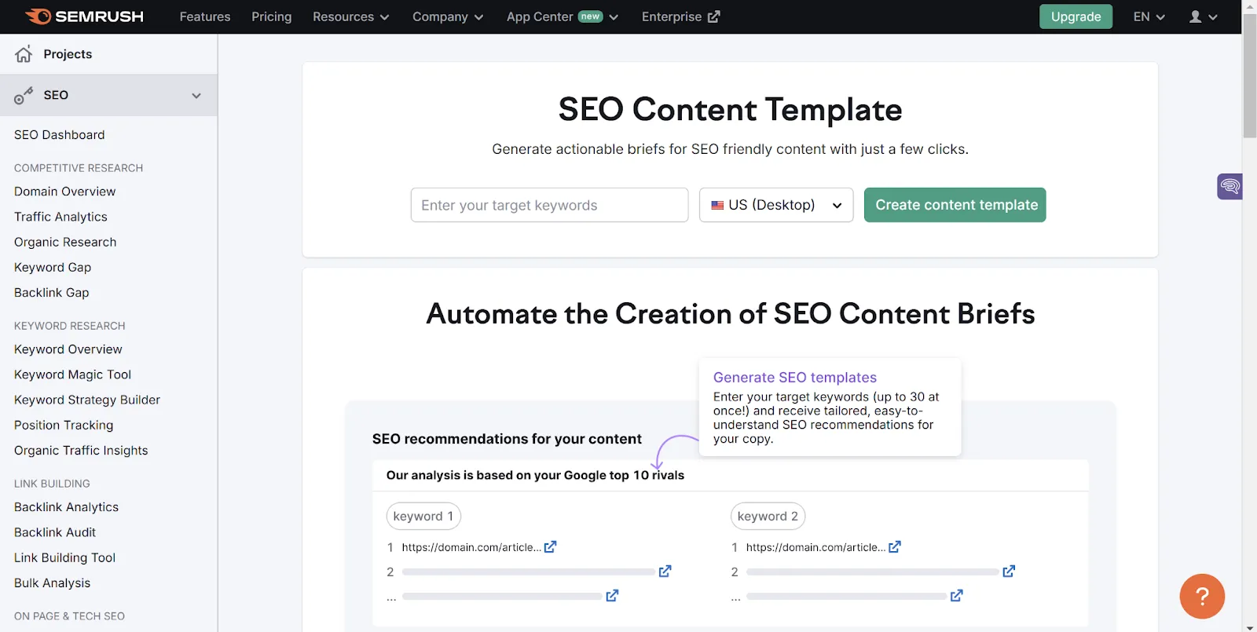Open the Enterprise menu item
This screenshot has width=1257, height=632.
coord(680,16)
